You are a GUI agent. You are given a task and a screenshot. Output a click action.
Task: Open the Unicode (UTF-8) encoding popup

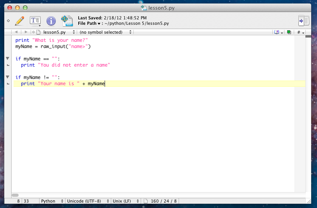tap(87, 201)
